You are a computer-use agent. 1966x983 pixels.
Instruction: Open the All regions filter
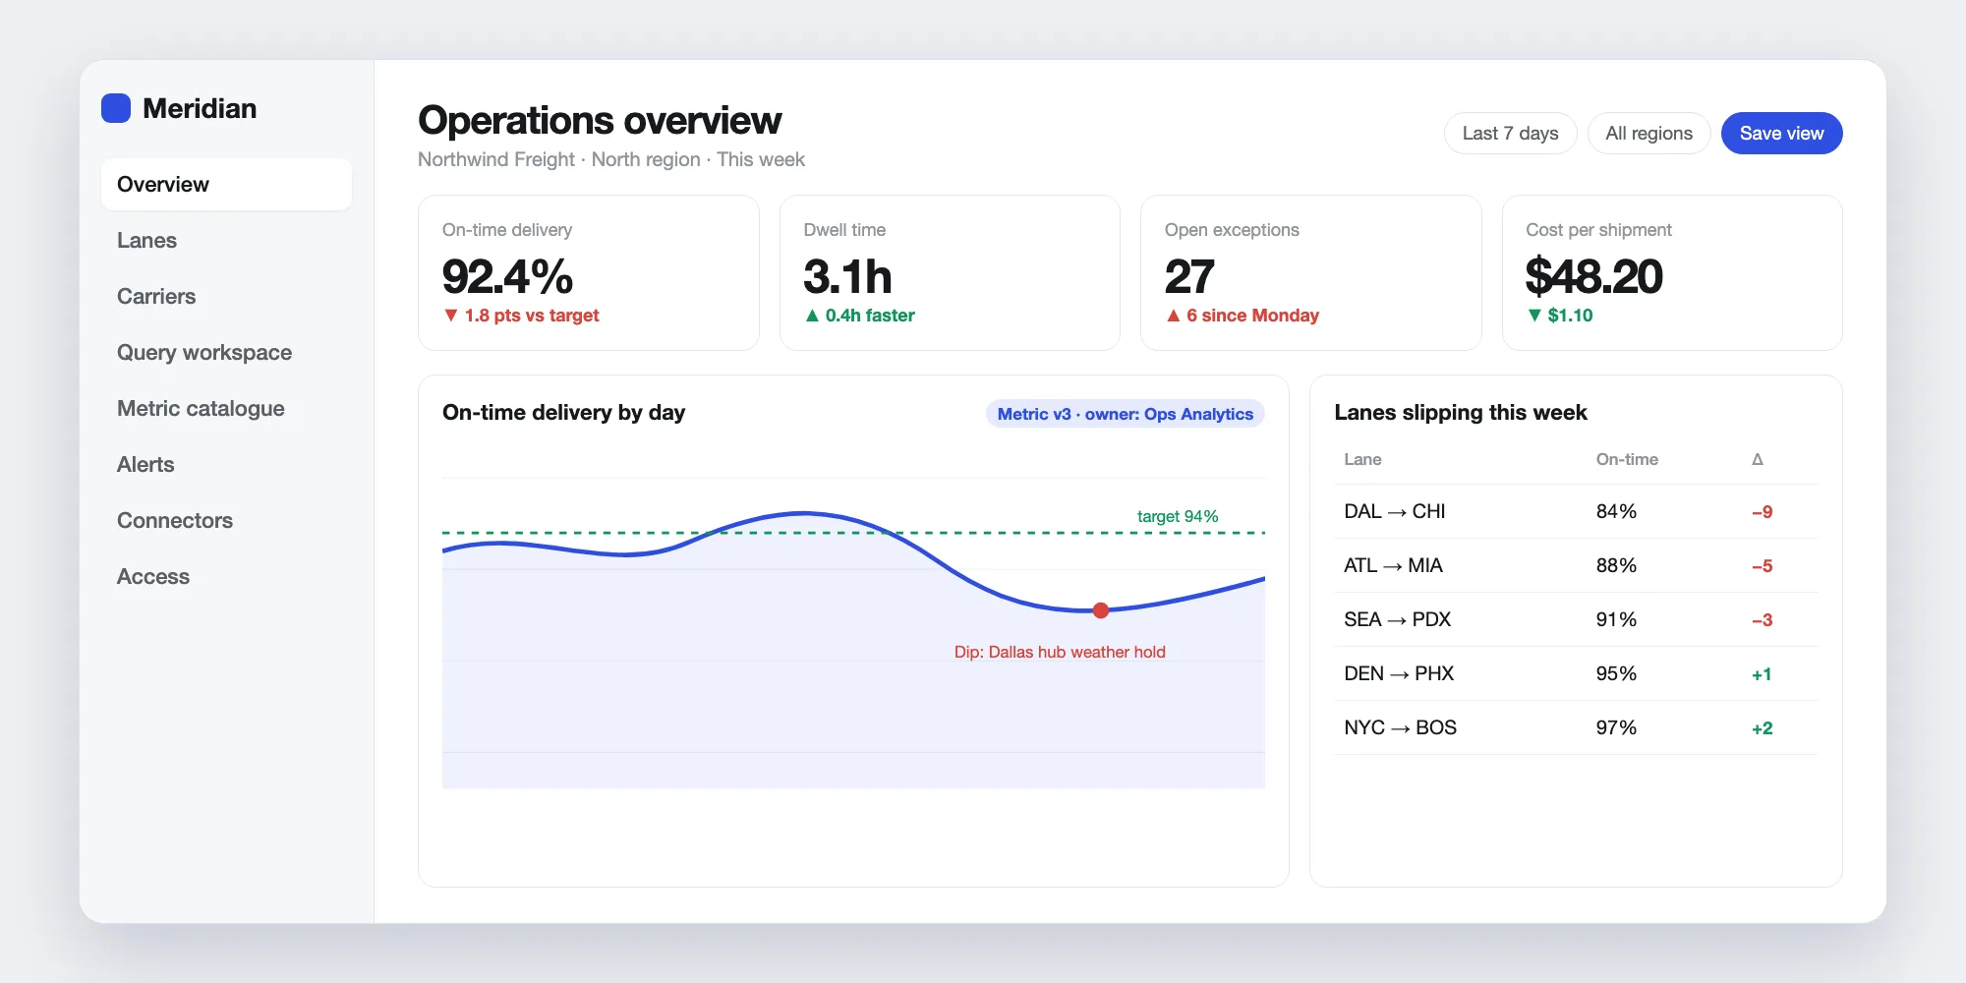1648,133
